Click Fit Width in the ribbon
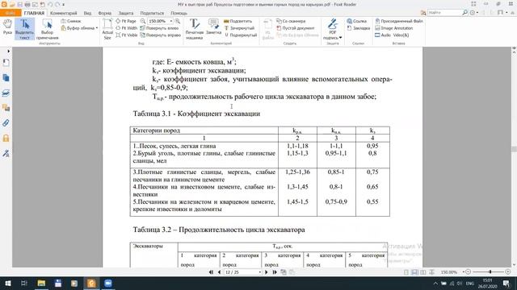Screen dimensions: 517x290 (x=127, y=28)
